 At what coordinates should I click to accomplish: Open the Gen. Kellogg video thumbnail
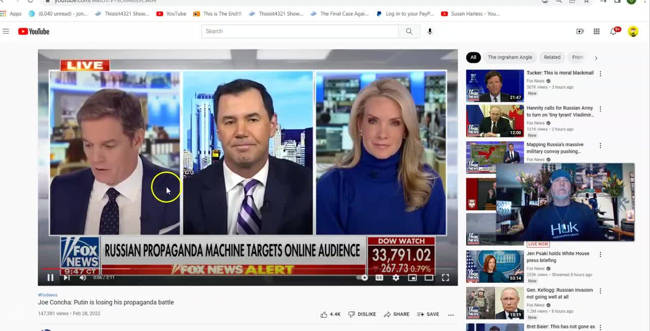pos(495,303)
